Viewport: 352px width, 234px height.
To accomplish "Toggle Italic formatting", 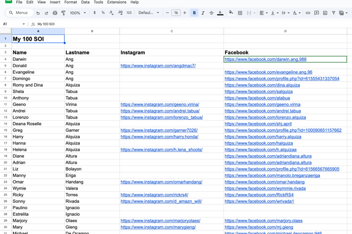I will pyautogui.click(x=203, y=13).
